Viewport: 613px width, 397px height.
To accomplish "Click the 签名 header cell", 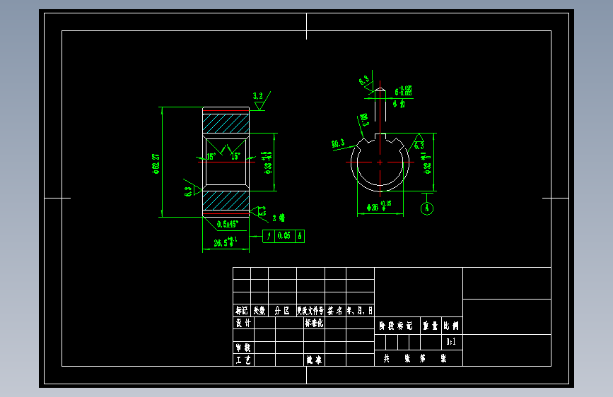I will (335, 311).
